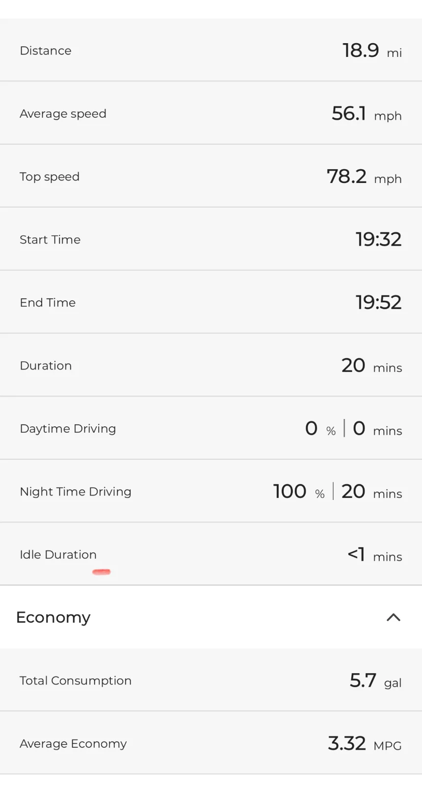Viewport: 422px width, 785px height.
Task: Tap the 56.1 mph average speed value
Action: point(367,114)
